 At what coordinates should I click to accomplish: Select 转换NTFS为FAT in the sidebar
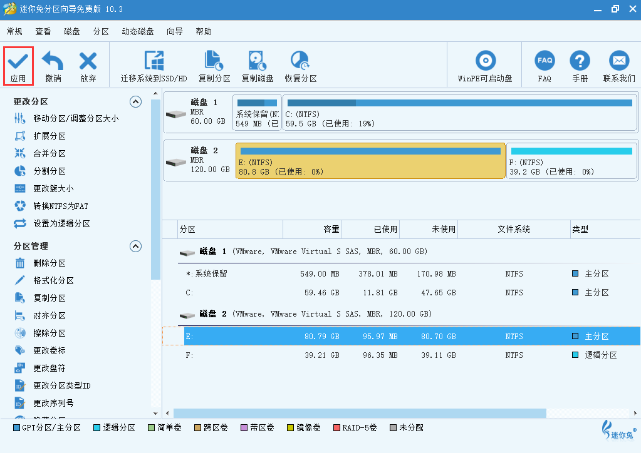point(51,206)
